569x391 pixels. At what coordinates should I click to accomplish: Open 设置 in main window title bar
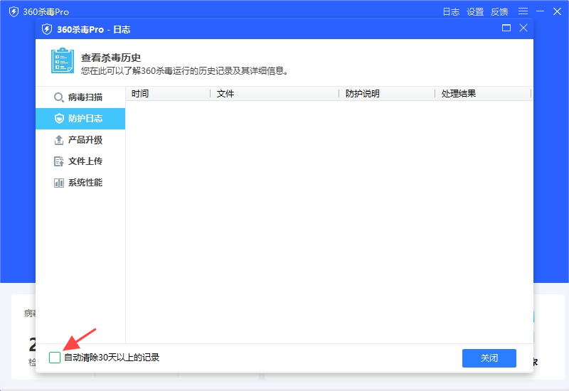[x=475, y=12]
